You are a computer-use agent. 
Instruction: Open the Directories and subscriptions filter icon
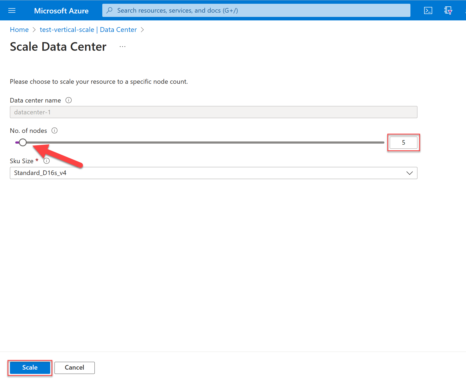click(448, 10)
